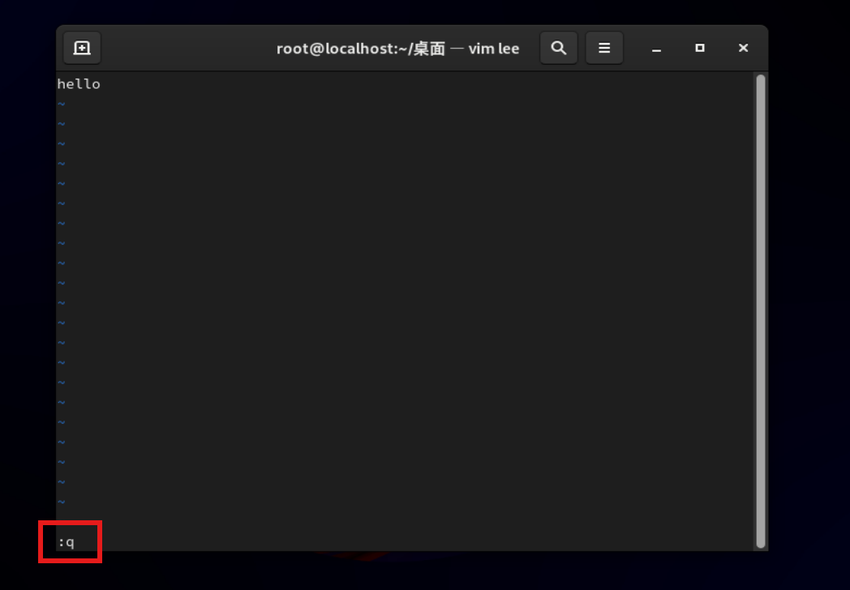Image resolution: width=850 pixels, height=590 pixels.
Task: Open the hamburger menu
Action: 604,48
